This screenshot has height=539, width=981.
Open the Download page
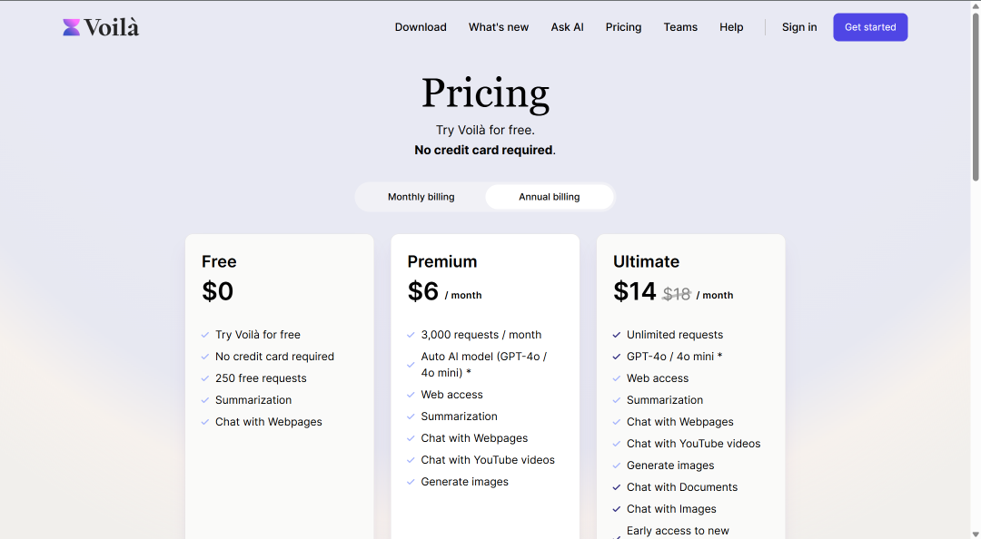coord(421,27)
